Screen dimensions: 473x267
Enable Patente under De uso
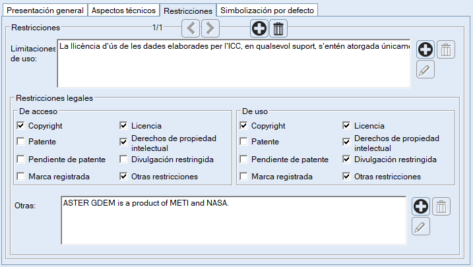pyautogui.click(x=244, y=142)
